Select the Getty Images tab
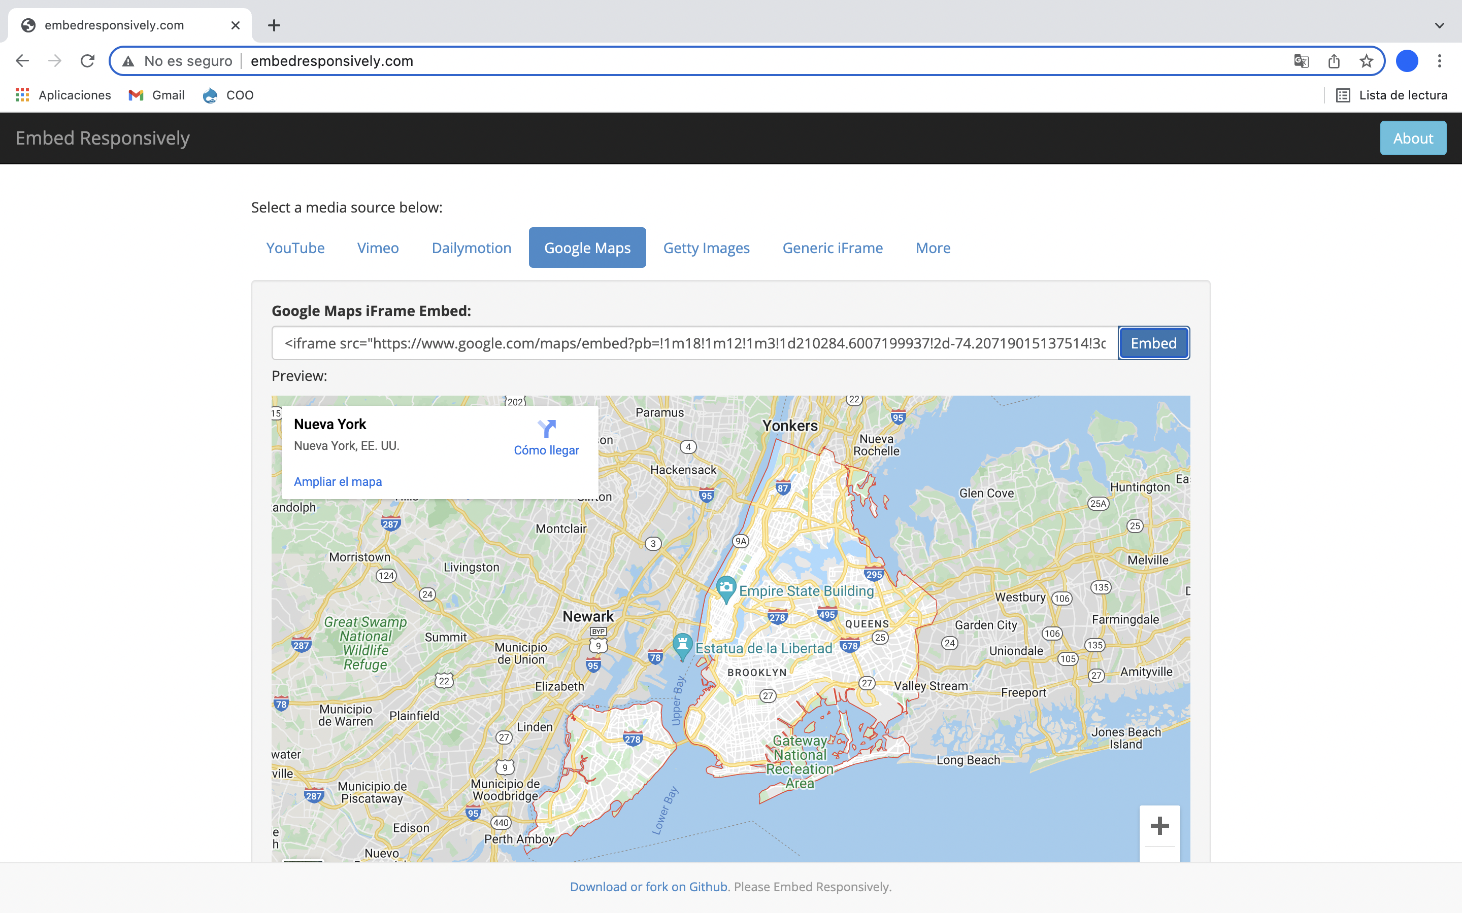The image size is (1462, 913). point(706,248)
